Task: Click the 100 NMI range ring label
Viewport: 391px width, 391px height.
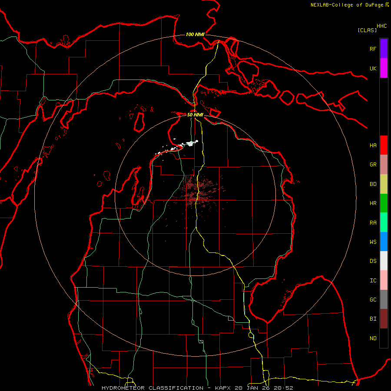Action: coord(195,34)
